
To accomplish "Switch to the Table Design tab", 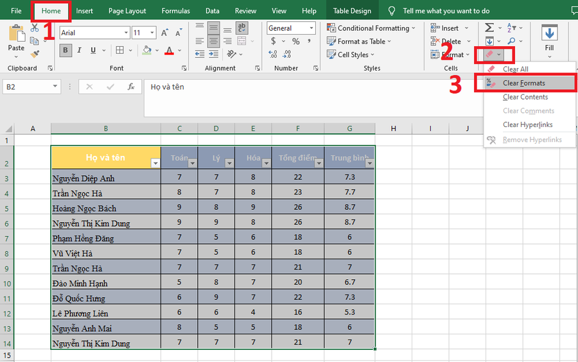I will pyautogui.click(x=352, y=11).
